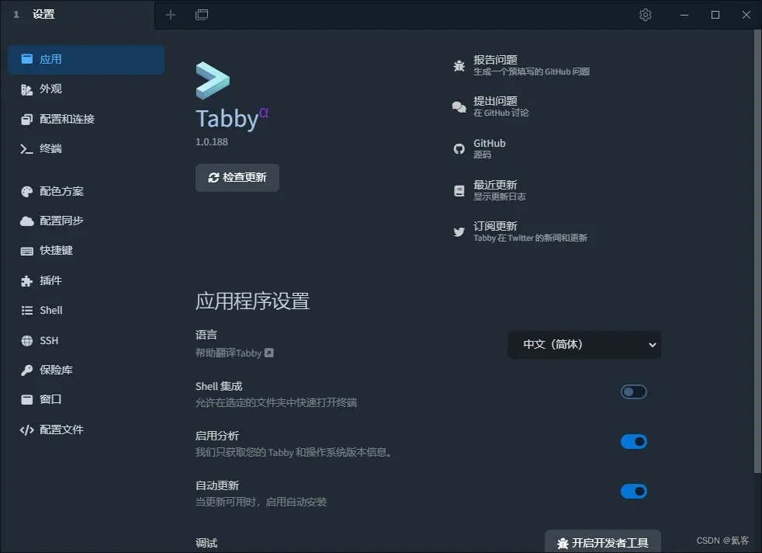Viewport: 762px width, 553px height.
Task: Click the 配置文件 code brackets icon
Action: coord(26,430)
